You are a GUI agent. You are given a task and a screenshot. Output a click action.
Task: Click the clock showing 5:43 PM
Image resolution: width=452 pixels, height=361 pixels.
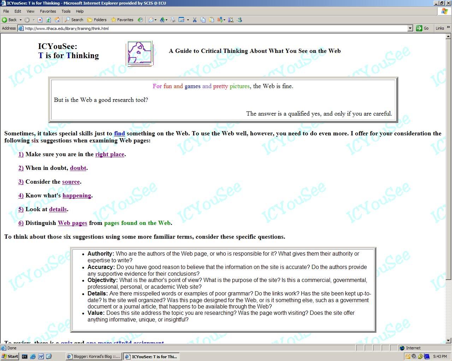click(x=440, y=356)
